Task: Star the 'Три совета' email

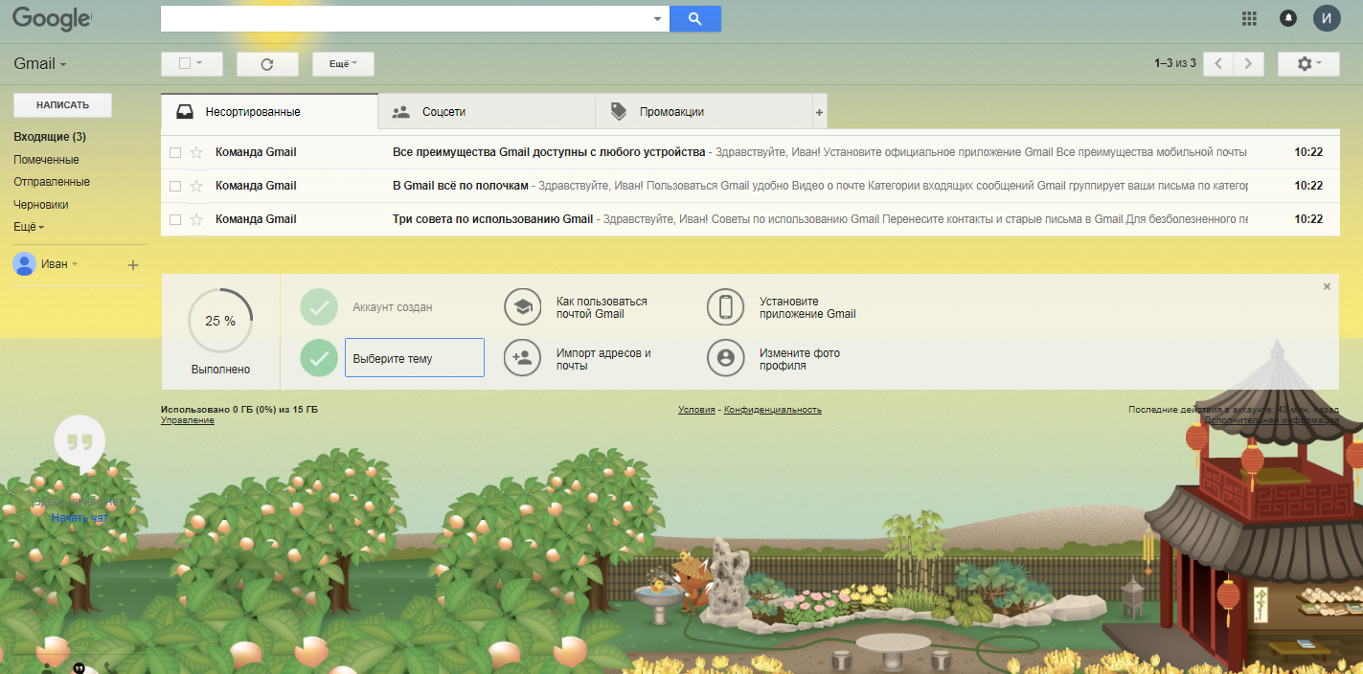Action: coord(196,219)
